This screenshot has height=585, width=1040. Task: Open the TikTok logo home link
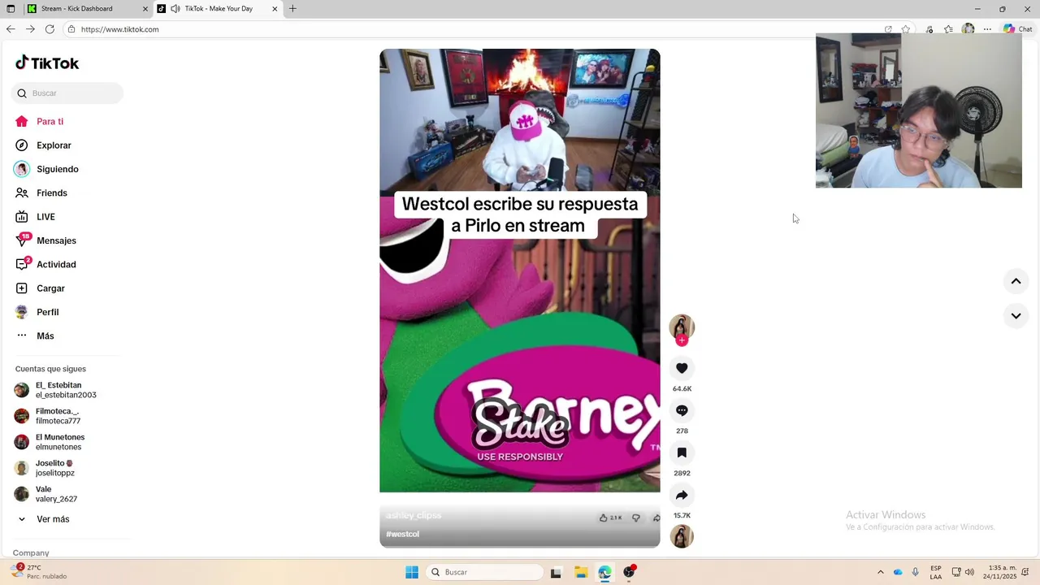[47, 63]
